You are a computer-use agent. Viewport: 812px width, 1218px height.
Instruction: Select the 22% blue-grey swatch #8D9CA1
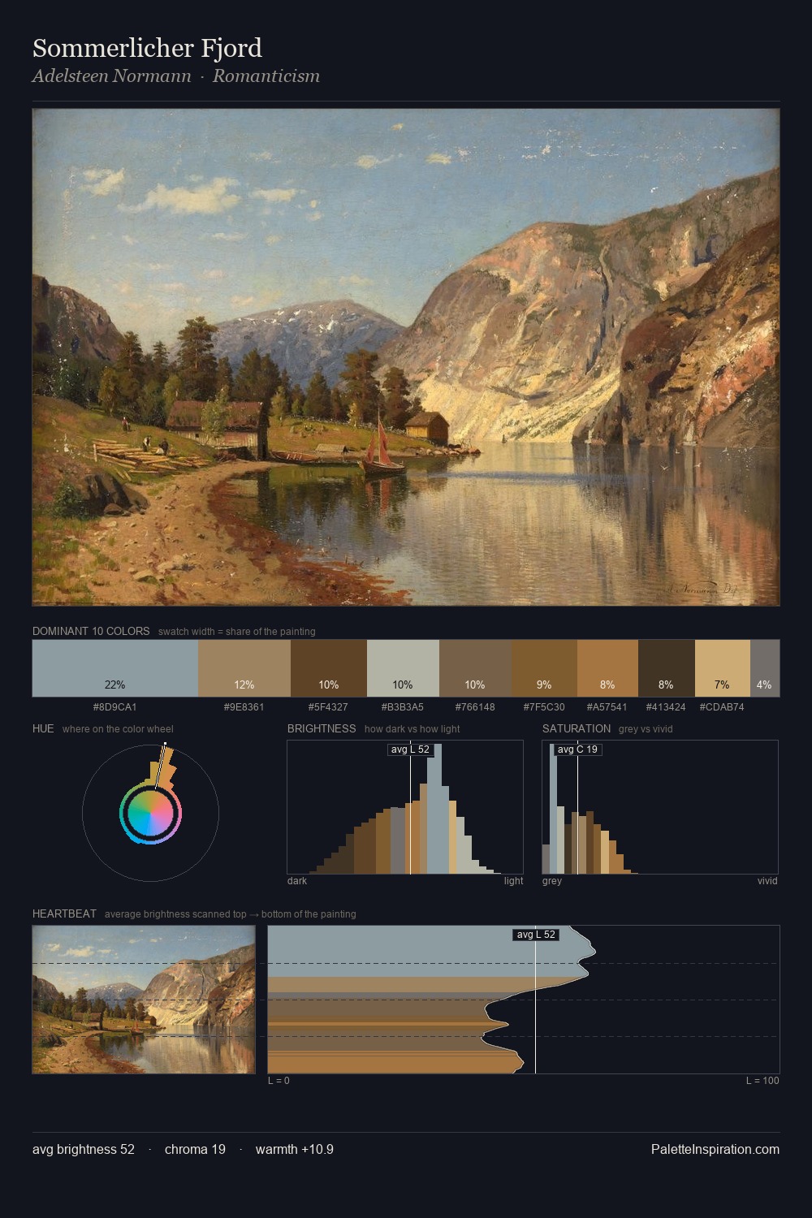(x=115, y=668)
